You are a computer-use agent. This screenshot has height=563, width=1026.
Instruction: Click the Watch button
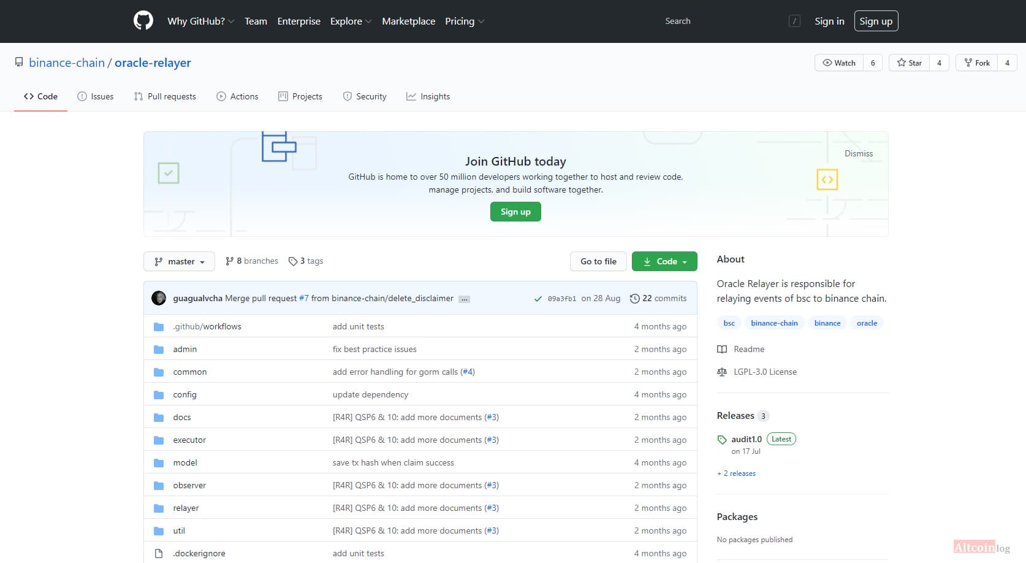pyautogui.click(x=839, y=63)
